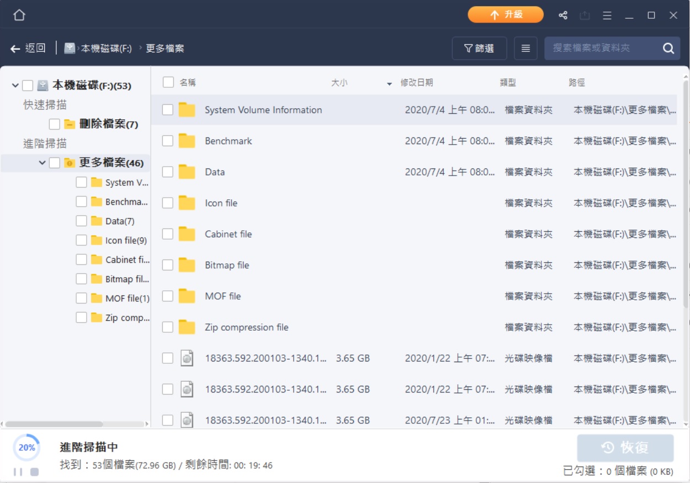
Task: Click the sort arrow beside 修改日期
Action: pyautogui.click(x=389, y=84)
